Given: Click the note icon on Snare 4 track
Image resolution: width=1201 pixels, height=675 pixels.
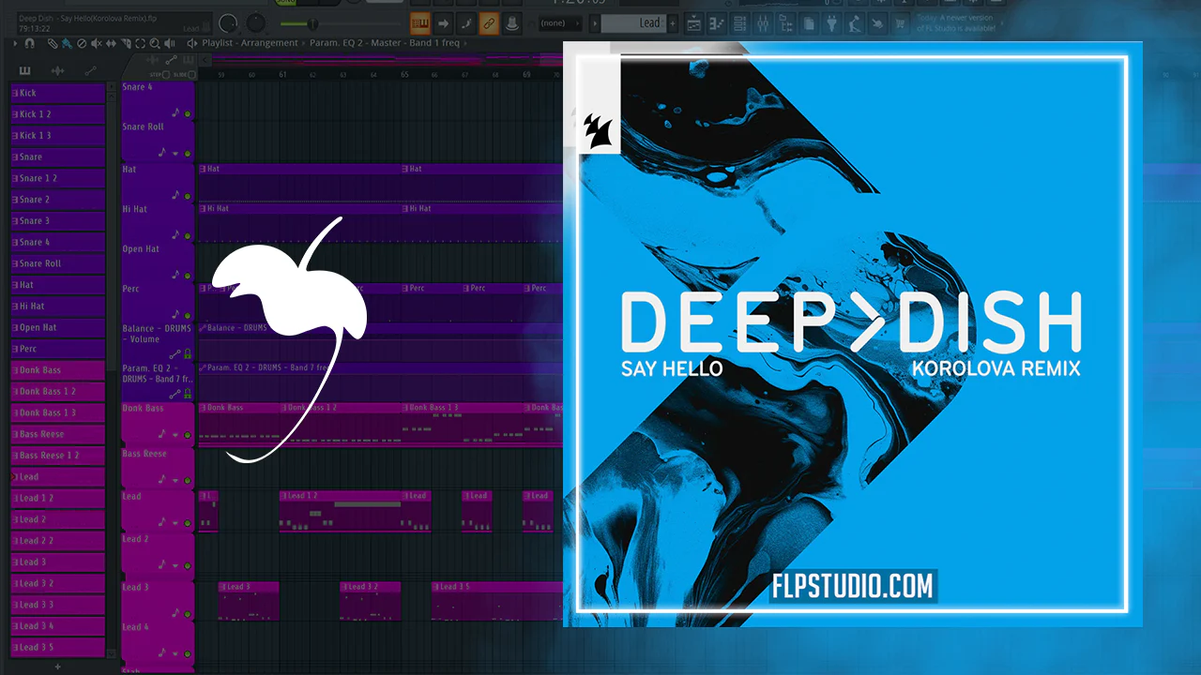Looking at the screenshot, I should 175,112.
